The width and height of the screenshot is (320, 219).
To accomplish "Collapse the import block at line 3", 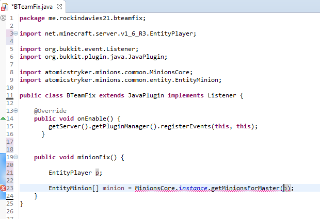I will click(x=15, y=33).
